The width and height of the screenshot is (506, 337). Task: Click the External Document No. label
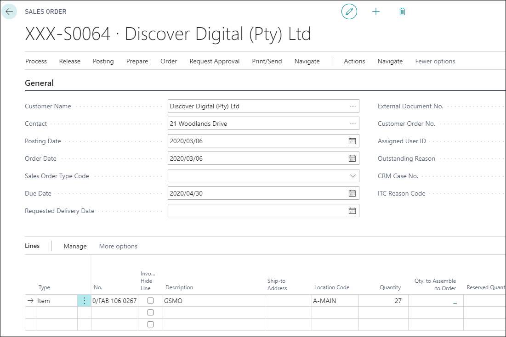pyautogui.click(x=410, y=106)
